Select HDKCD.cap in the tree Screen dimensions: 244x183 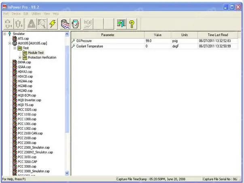pos(25,76)
